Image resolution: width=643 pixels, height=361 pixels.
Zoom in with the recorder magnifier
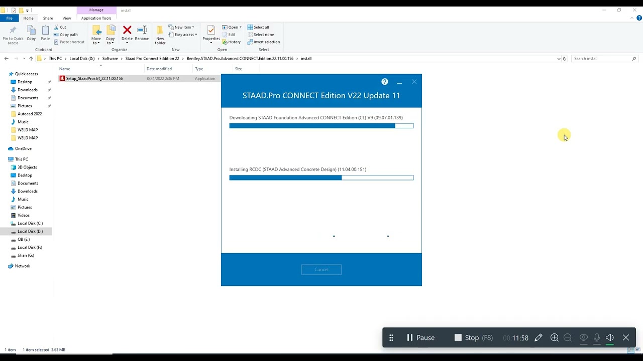[555, 338]
